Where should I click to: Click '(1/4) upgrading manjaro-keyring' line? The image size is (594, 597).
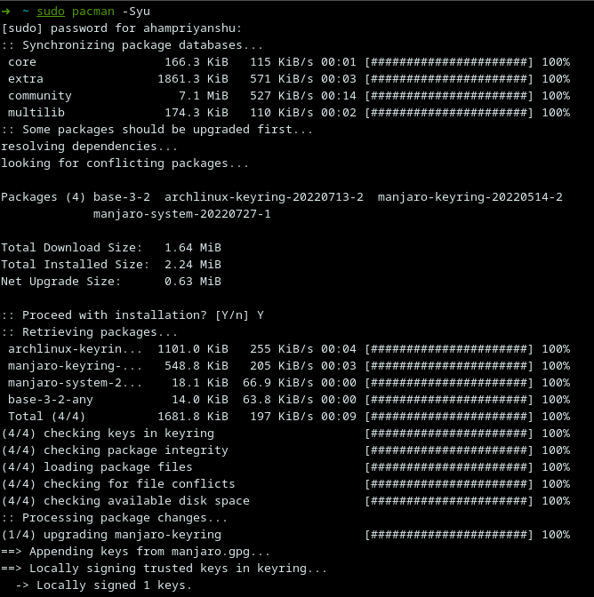tap(111, 535)
